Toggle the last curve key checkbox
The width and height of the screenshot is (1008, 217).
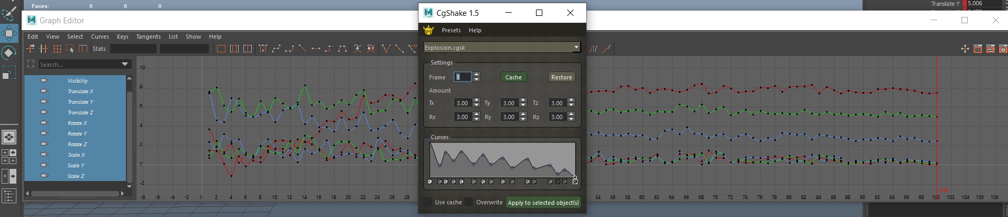click(x=575, y=182)
